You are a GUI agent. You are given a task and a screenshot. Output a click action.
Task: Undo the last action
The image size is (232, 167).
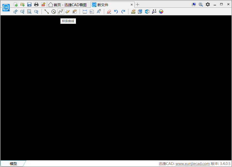(116, 12)
